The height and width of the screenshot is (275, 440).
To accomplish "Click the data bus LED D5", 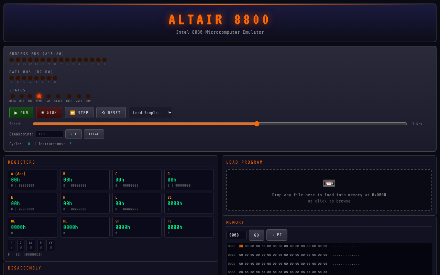I will (24, 78).
